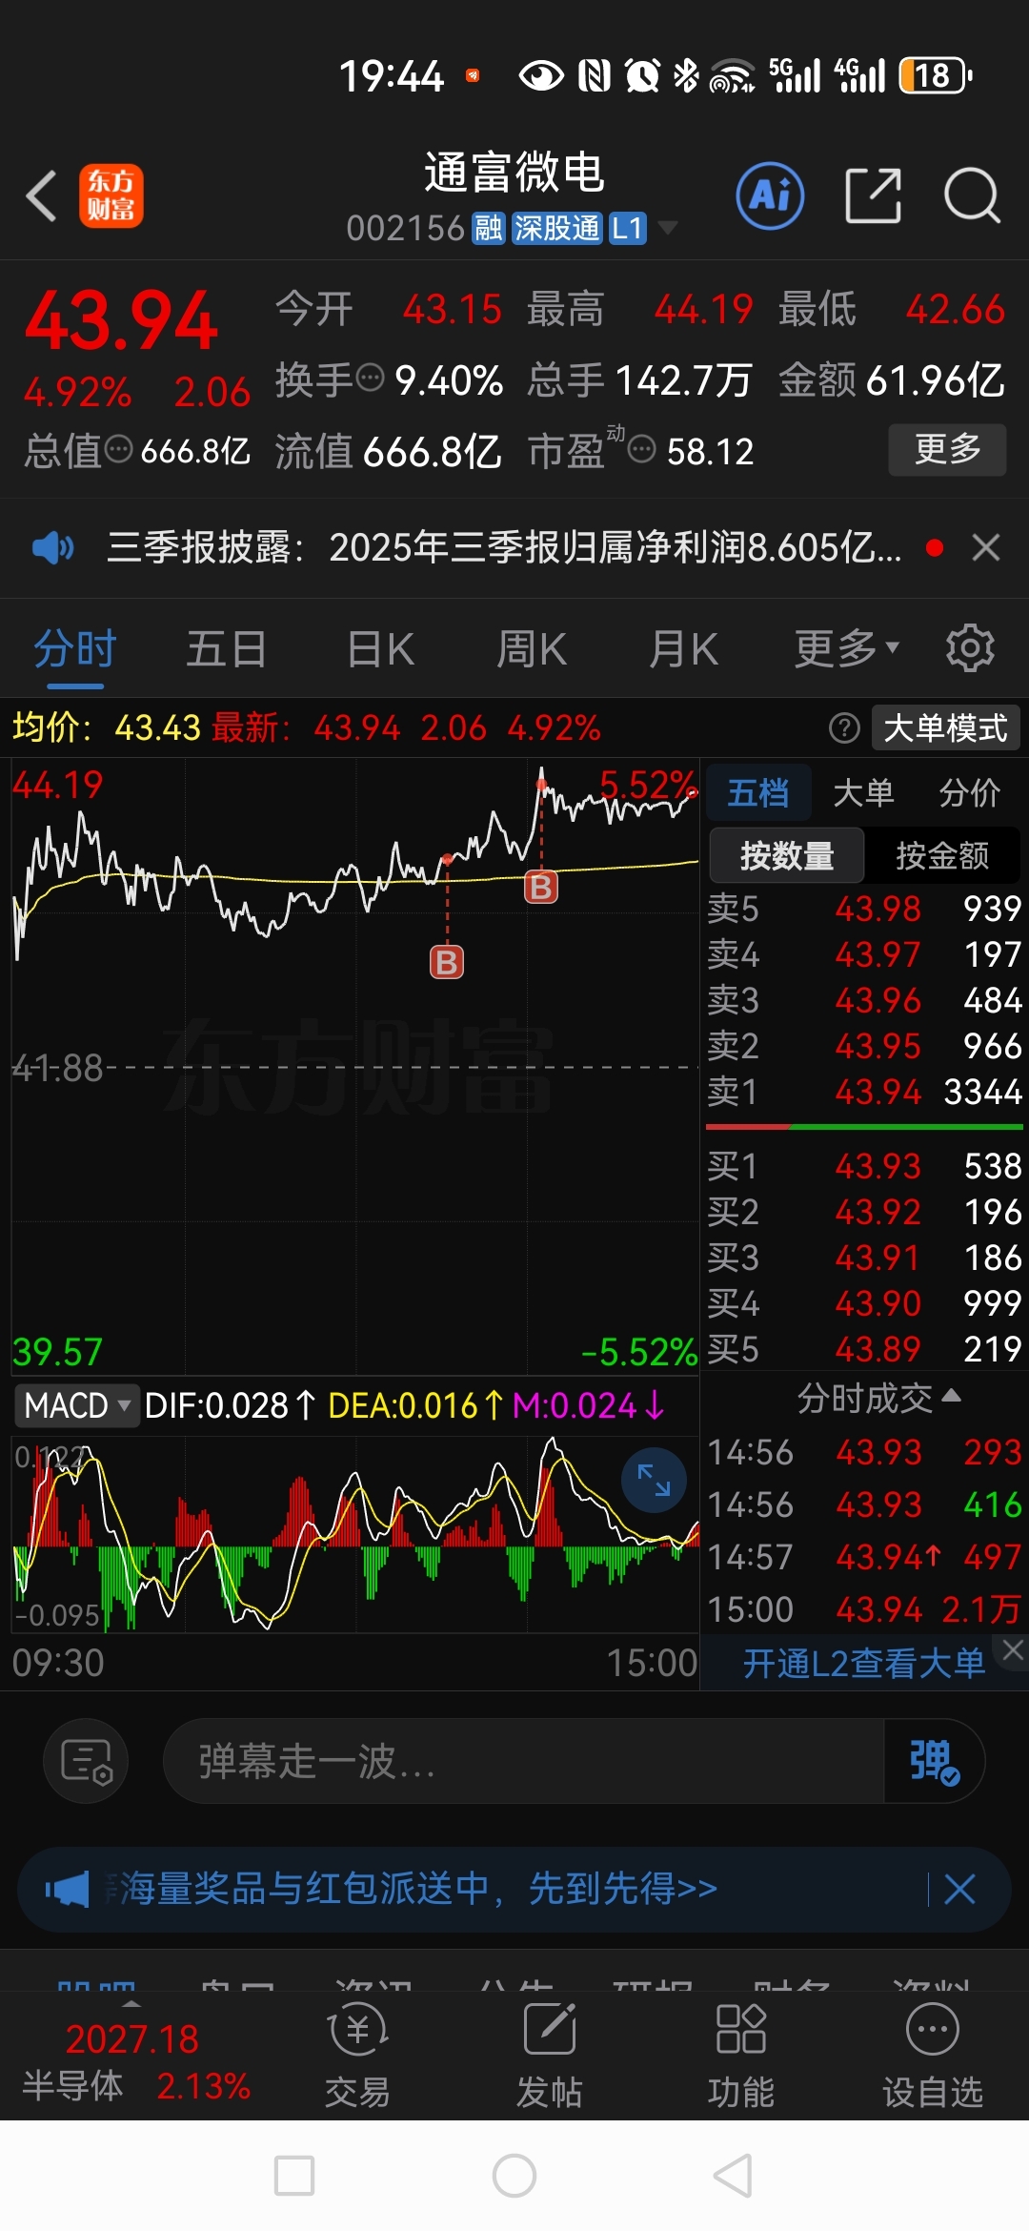Tap the 15:00 43.94 trade row
The height and width of the screenshot is (2231, 1029).
point(863,1609)
